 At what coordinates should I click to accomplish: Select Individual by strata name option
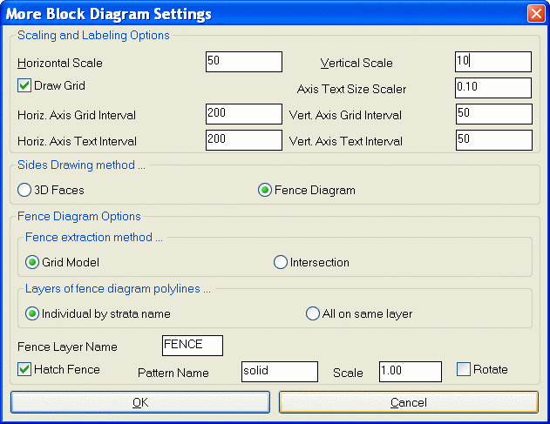point(32,313)
